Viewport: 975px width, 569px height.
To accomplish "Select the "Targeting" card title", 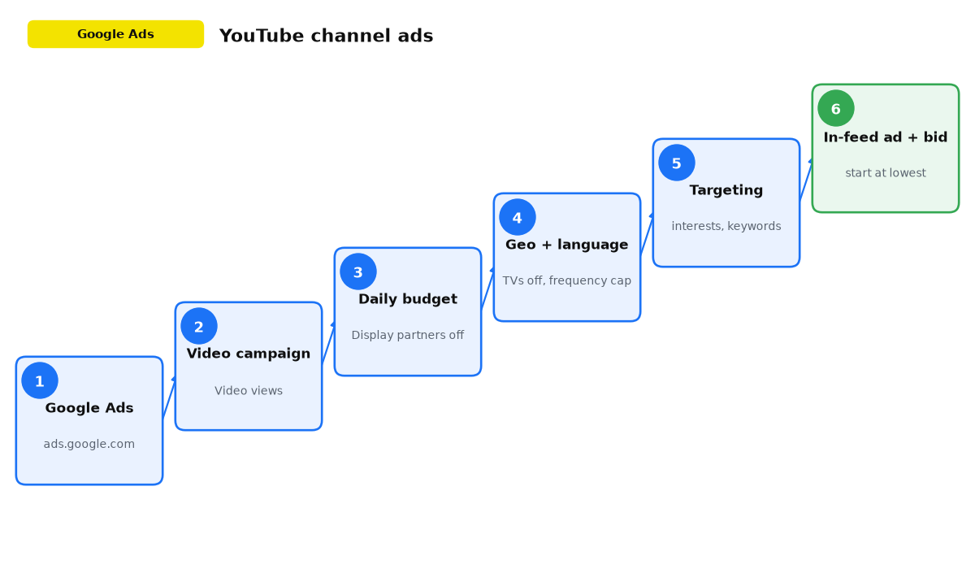I will [x=726, y=190].
